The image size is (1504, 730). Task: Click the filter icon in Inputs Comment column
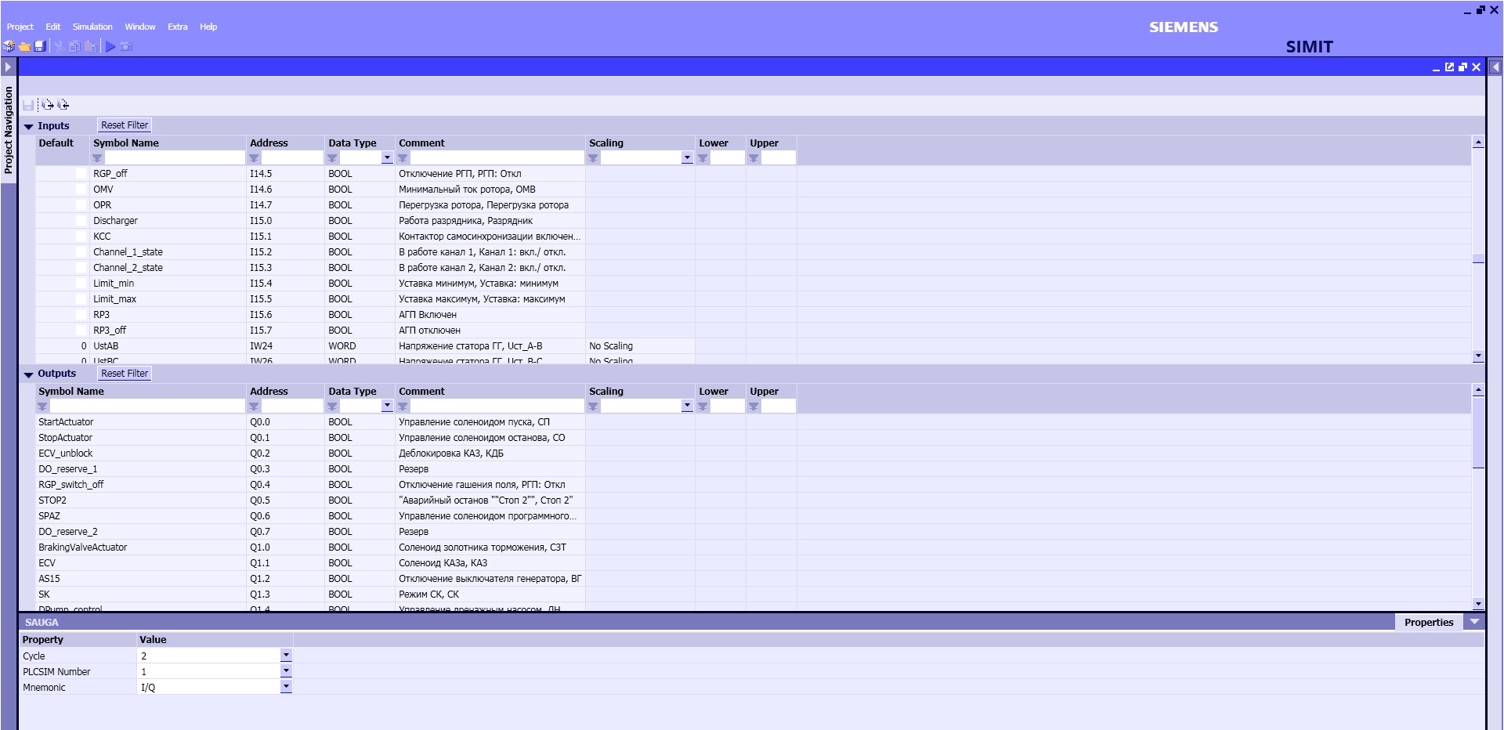403,158
